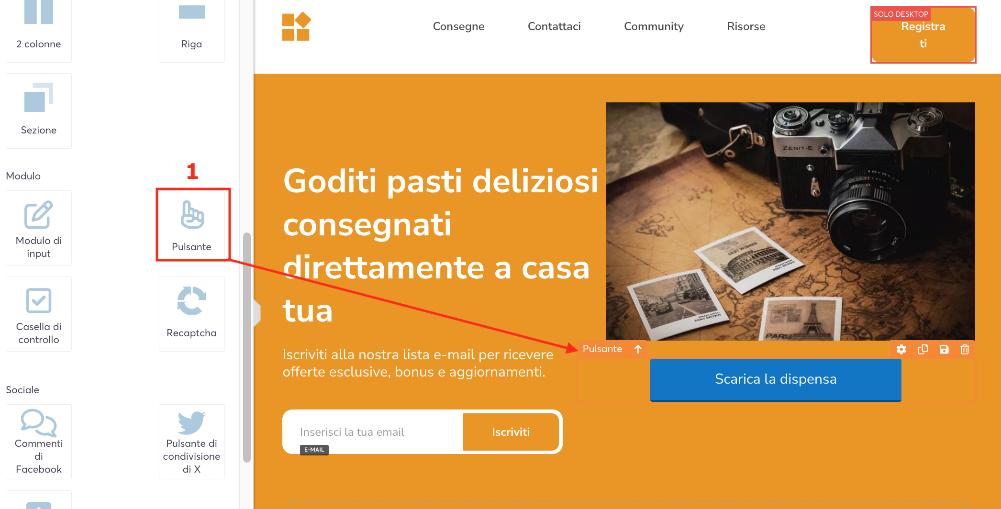Duplicate the selected Pulsante block
The height and width of the screenshot is (509, 1001).
click(923, 349)
